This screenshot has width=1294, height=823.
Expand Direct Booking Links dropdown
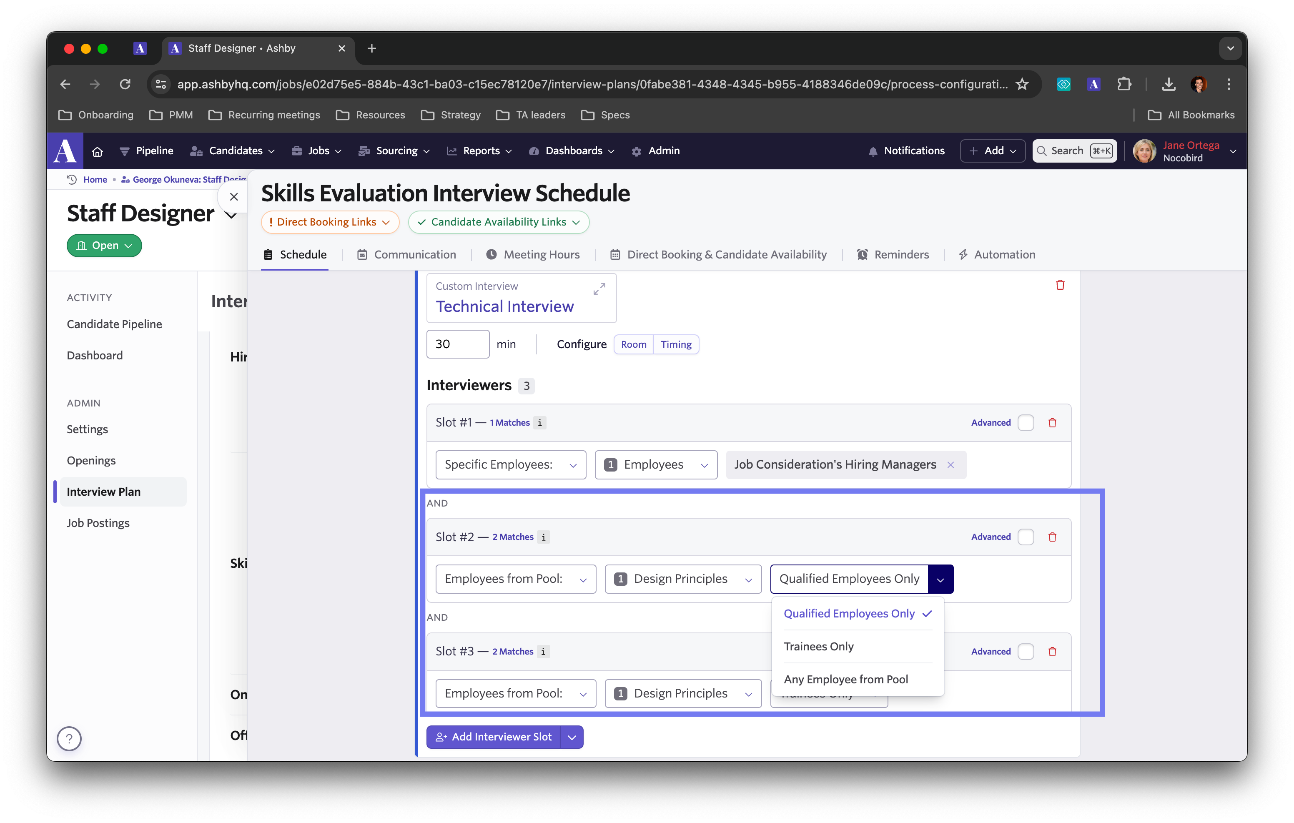[330, 222]
